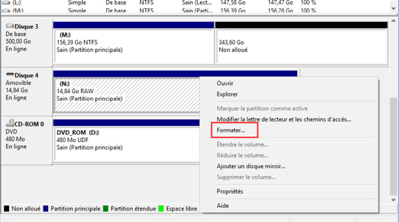Screen dimensions: 399x222
Task: Click 'De base' cell in the L: row
Action: pyautogui.click(x=116, y=3)
